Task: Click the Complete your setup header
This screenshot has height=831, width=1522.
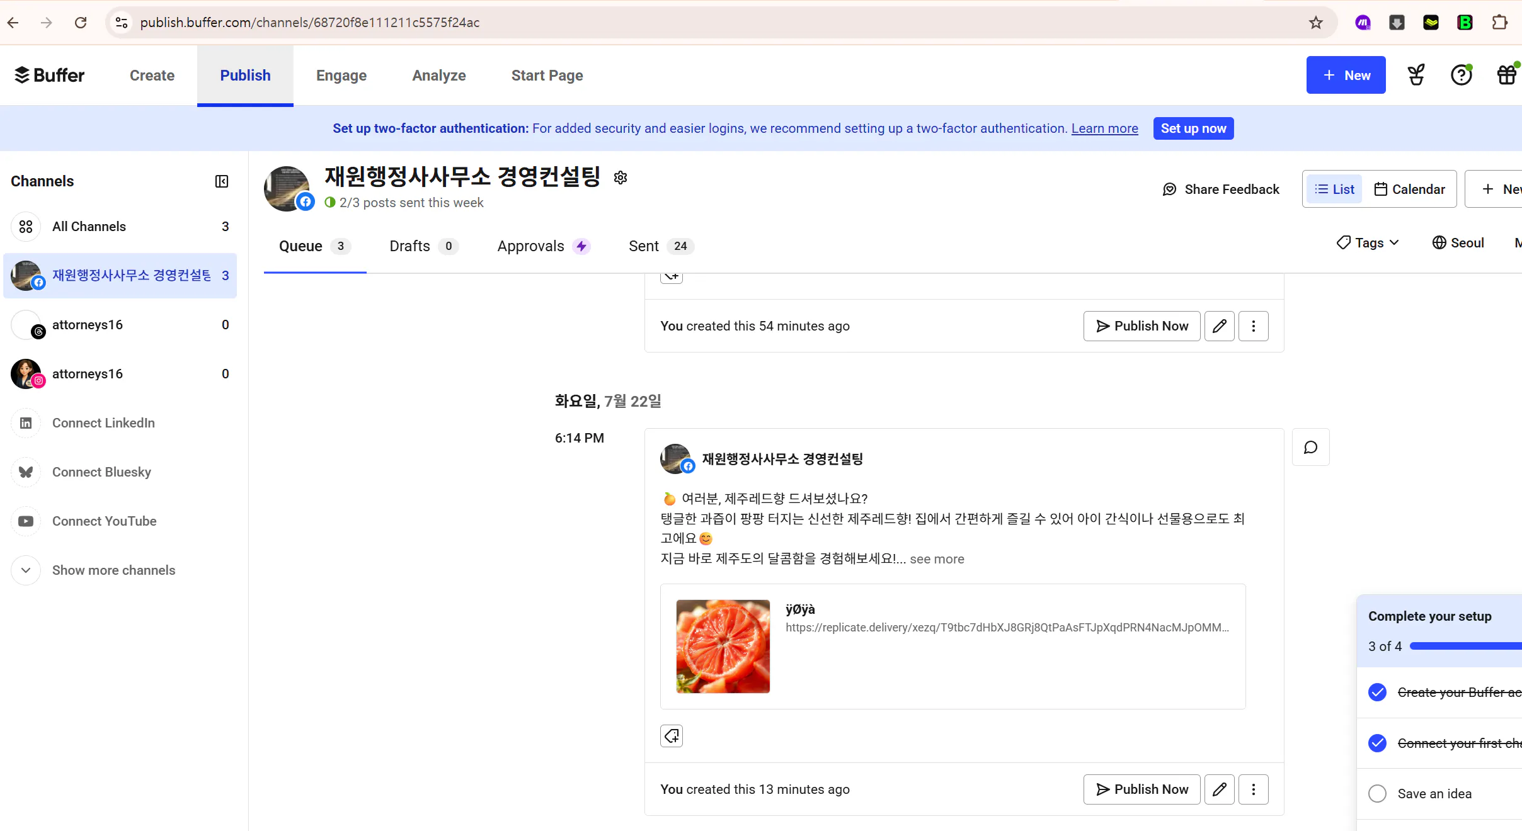Action: (x=1429, y=616)
